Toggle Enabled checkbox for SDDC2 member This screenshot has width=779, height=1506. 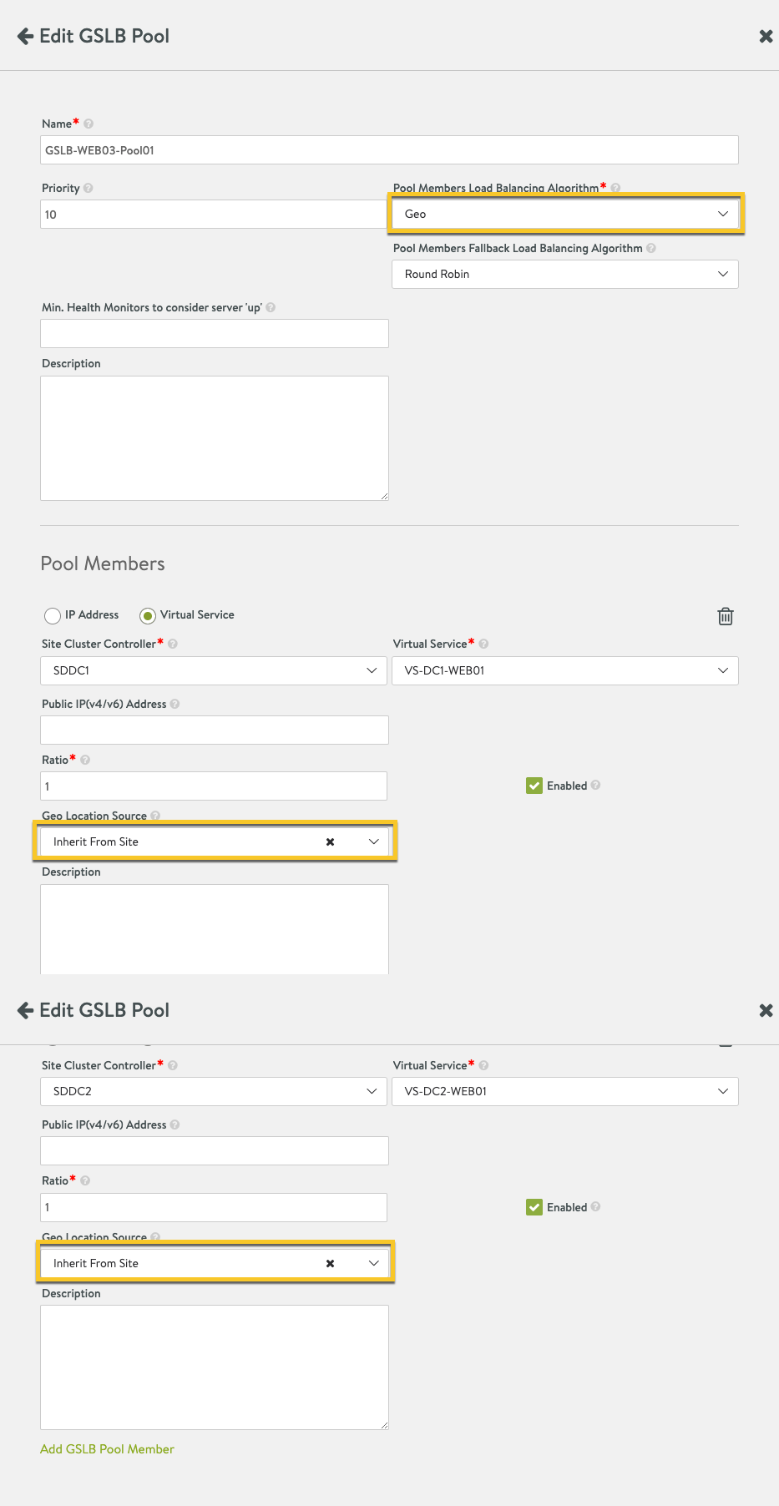pos(534,1207)
